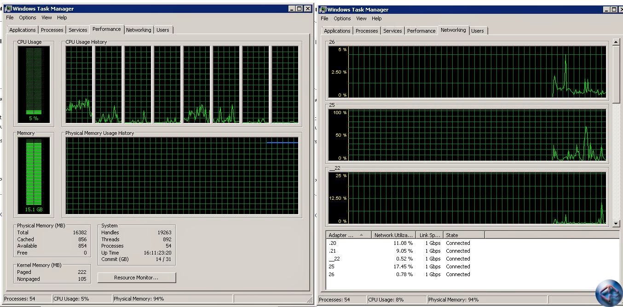Screen dimensions: 623x307
Task: Switch to Networking tab in left window
Action: pyautogui.click(x=138, y=30)
